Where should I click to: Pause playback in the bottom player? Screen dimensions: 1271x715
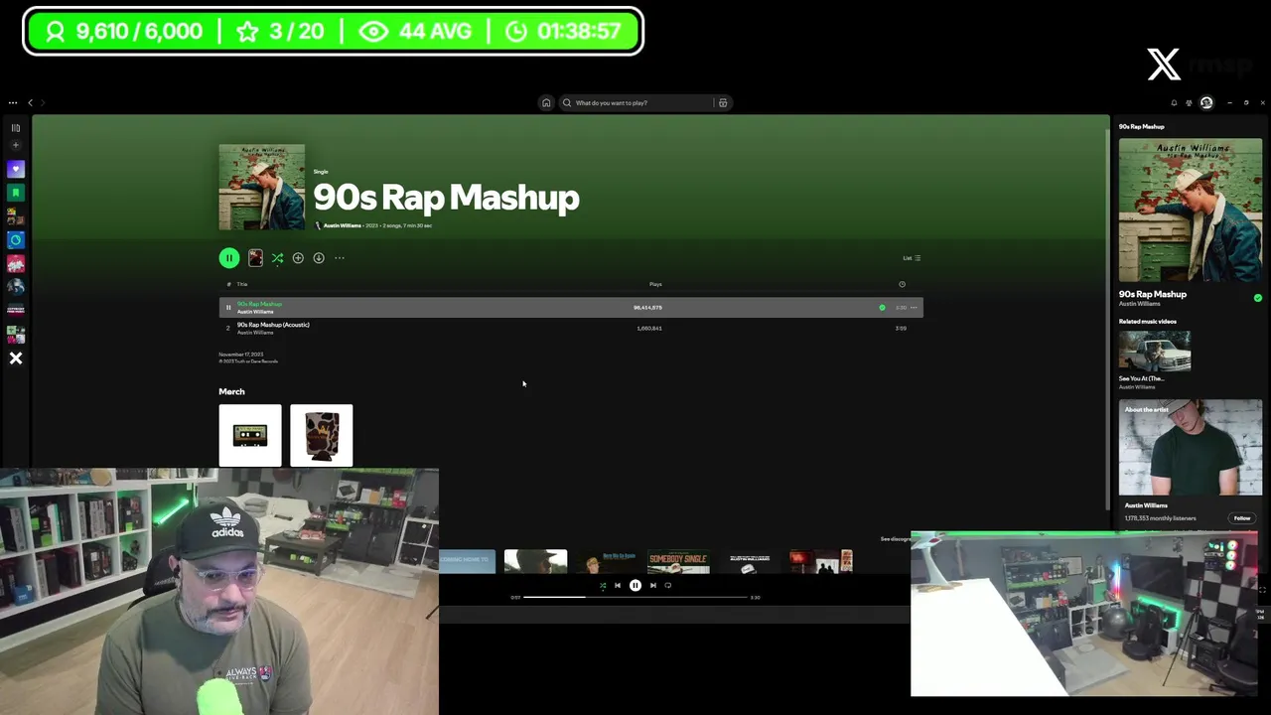635,586
